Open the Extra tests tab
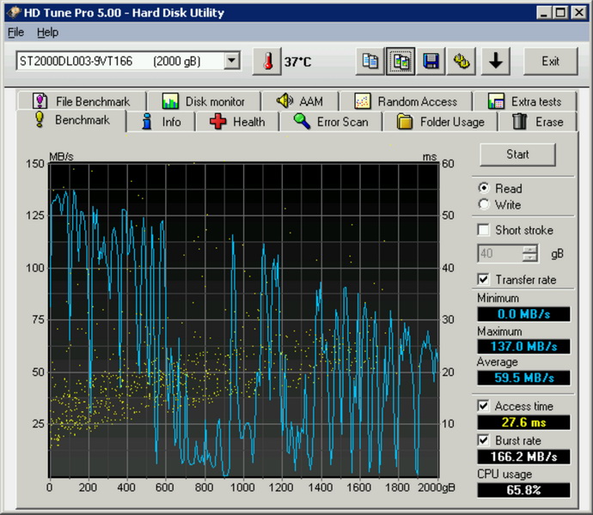The height and width of the screenshot is (515, 593). click(x=525, y=101)
